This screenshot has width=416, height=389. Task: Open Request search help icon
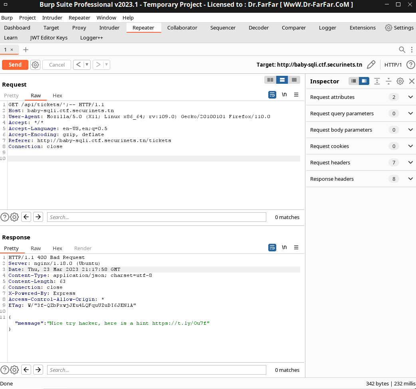click(x=4, y=217)
